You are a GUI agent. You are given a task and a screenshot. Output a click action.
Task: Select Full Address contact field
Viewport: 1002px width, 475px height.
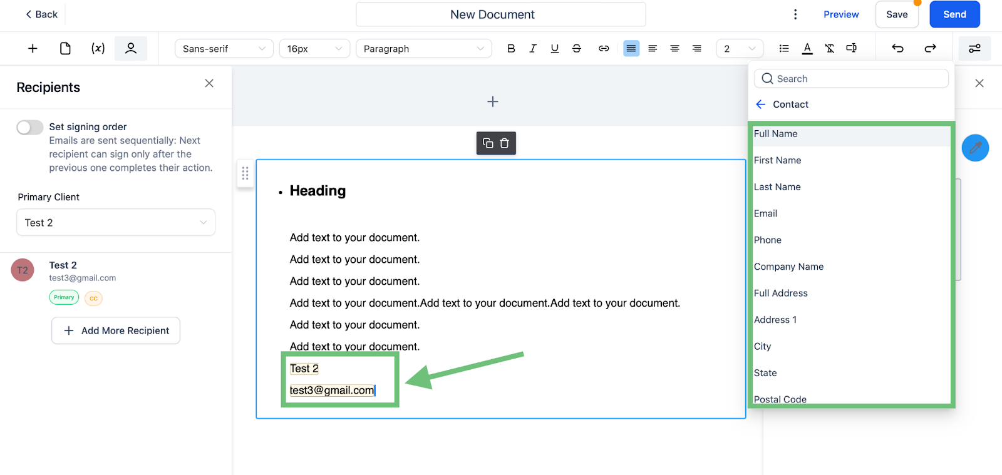coord(852,294)
